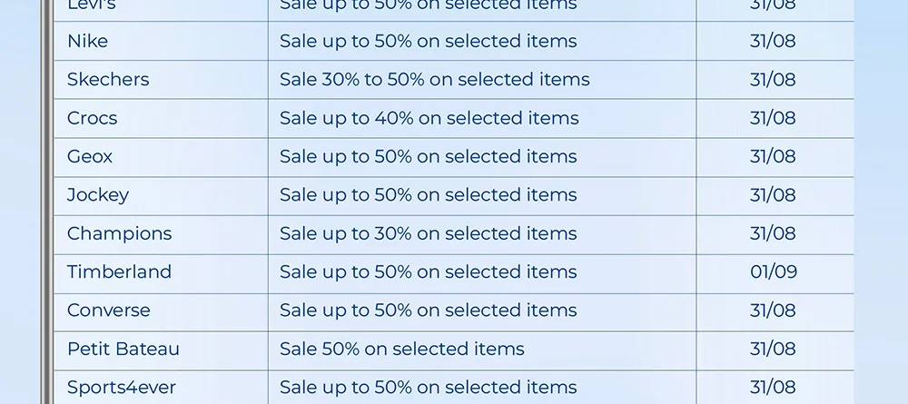Select the Skechers brand cell
Image resolution: width=908 pixels, height=404 pixels.
(108, 80)
